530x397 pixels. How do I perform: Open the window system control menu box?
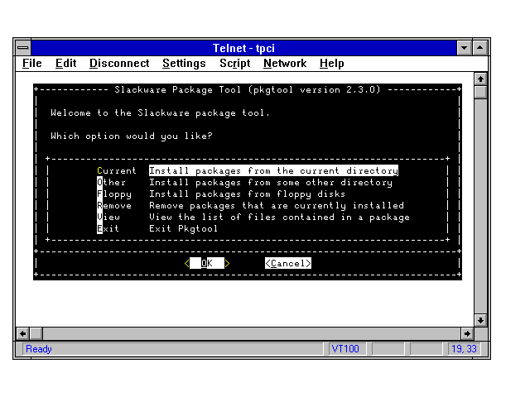(x=22, y=48)
